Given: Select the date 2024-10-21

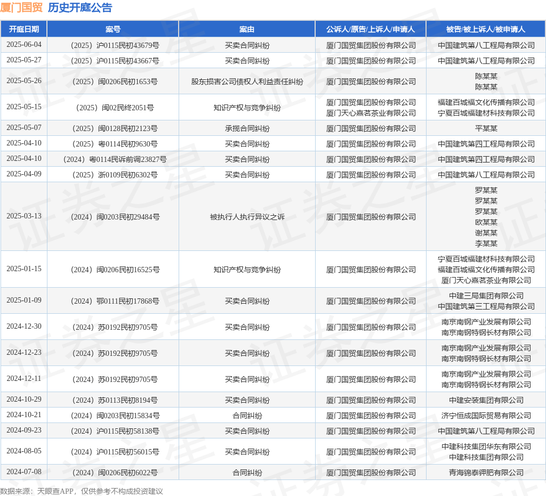Looking at the screenshot, I should [23, 414].
